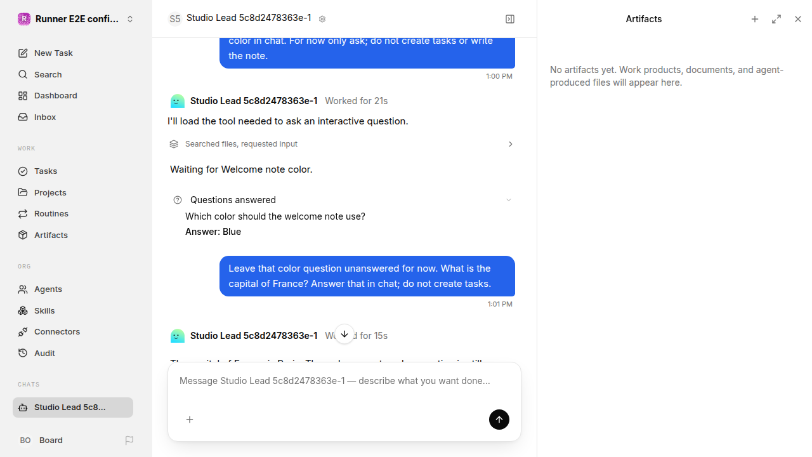Click the Questions answered question-mark icon

178,200
